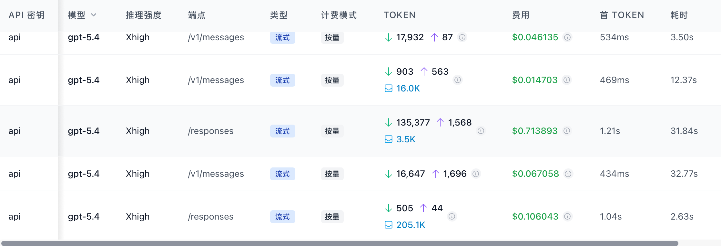
Task: Click info icon next to $0.014703
Action: pos(567,80)
